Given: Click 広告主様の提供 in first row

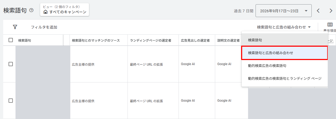Looking at the screenshot, I should [x=83, y=64].
